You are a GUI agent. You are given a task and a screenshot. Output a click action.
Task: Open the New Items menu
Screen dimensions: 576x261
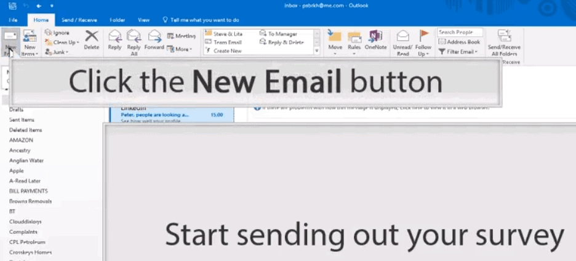pyautogui.click(x=30, y=43)
